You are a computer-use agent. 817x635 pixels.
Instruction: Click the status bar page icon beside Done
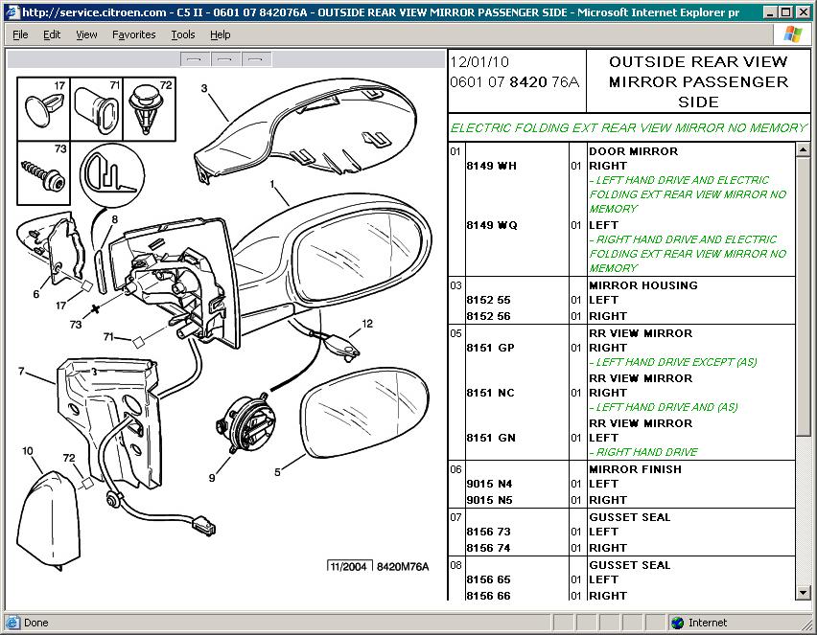point(12,623)
